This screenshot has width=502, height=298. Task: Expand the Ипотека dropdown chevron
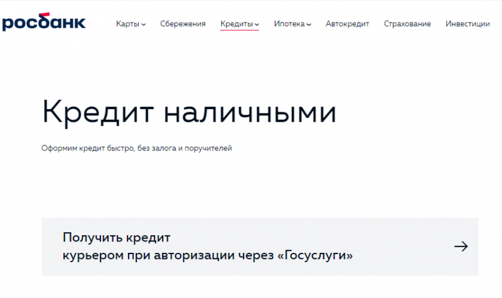pyautogui.click(x=309, y=24)
